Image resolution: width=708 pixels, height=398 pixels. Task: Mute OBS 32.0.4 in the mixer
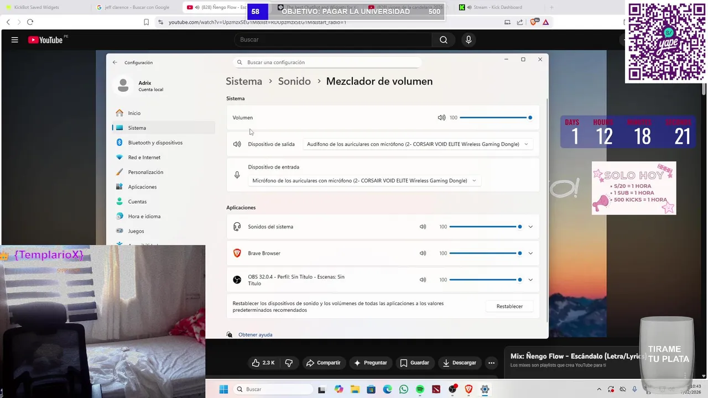(x=423, y=280)
